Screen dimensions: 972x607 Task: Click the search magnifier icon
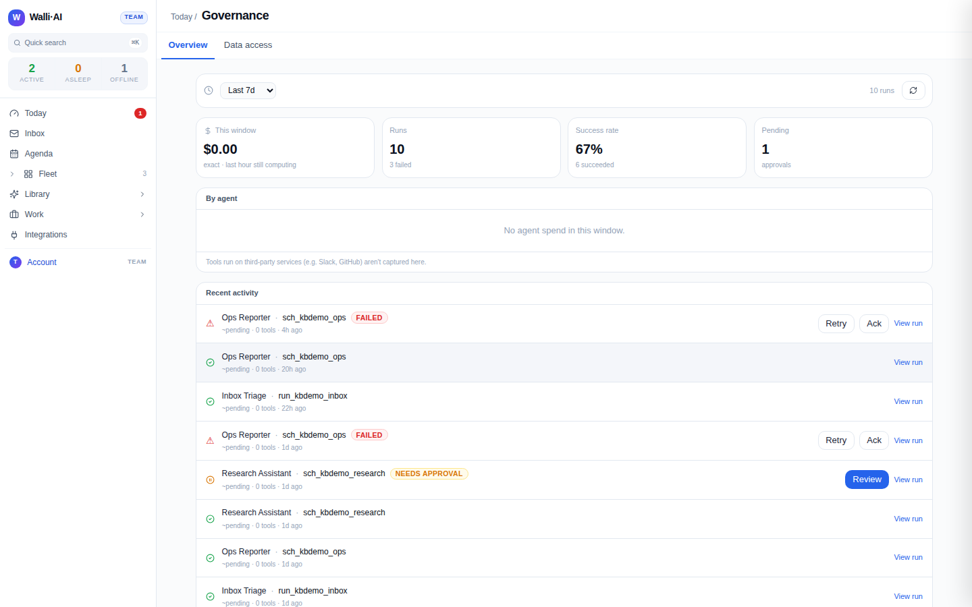(x=18, y=42)
